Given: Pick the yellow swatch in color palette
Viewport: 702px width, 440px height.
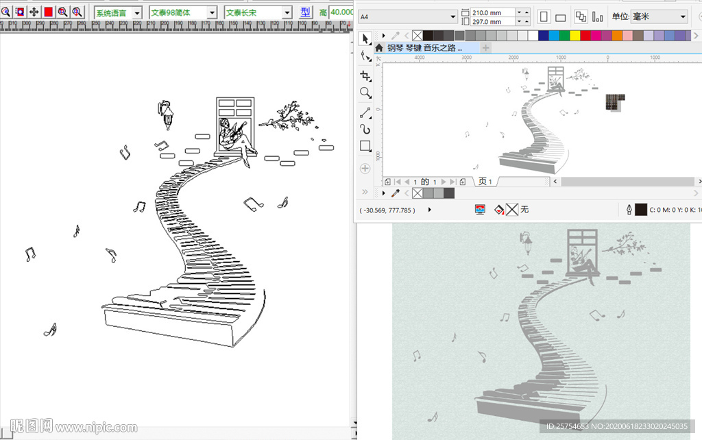Looking at the screenshot, I should [575, 36].
